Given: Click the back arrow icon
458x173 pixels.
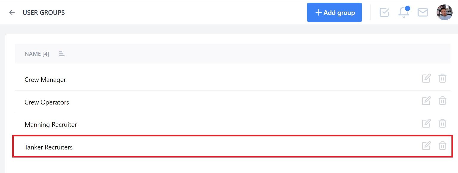Looking at the screenshot, I should (12, 13).
